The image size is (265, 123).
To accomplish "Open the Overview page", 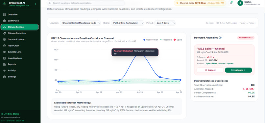I will pos(20,15).
